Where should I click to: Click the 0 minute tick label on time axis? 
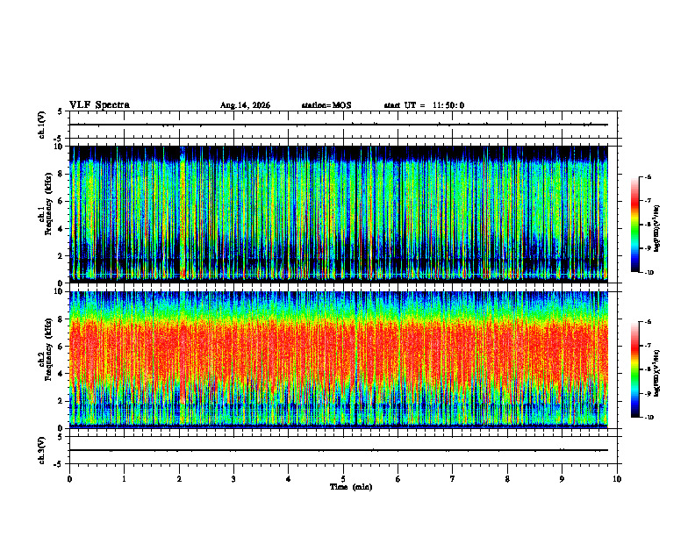(x=69, y=479)
